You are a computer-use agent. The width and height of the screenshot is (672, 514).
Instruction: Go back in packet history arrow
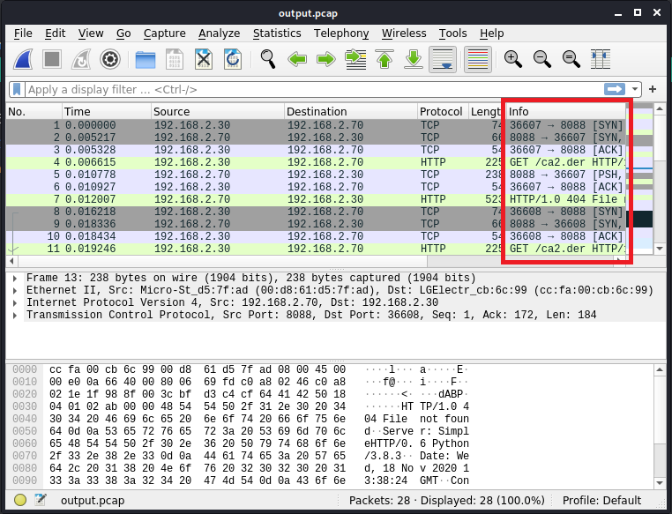pyautogui.click(x=297, y=59)
